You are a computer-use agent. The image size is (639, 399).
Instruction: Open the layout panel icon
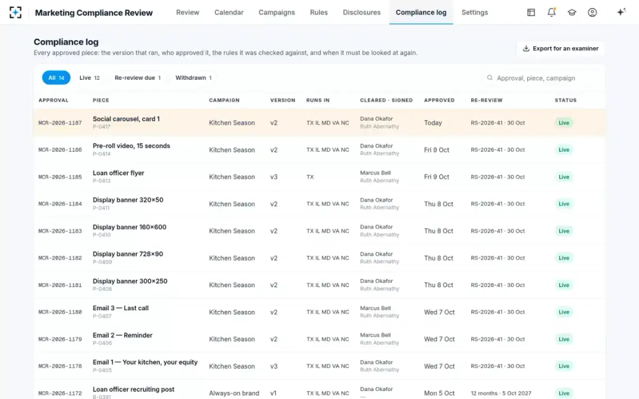tap(531, 12)
